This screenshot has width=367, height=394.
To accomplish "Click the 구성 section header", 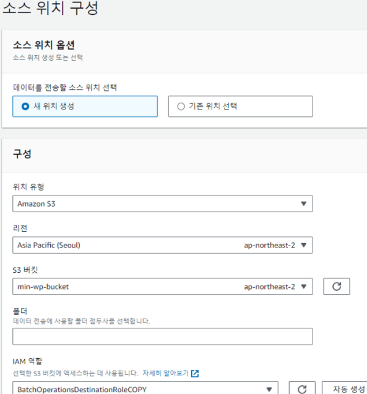I will point(22,154).
